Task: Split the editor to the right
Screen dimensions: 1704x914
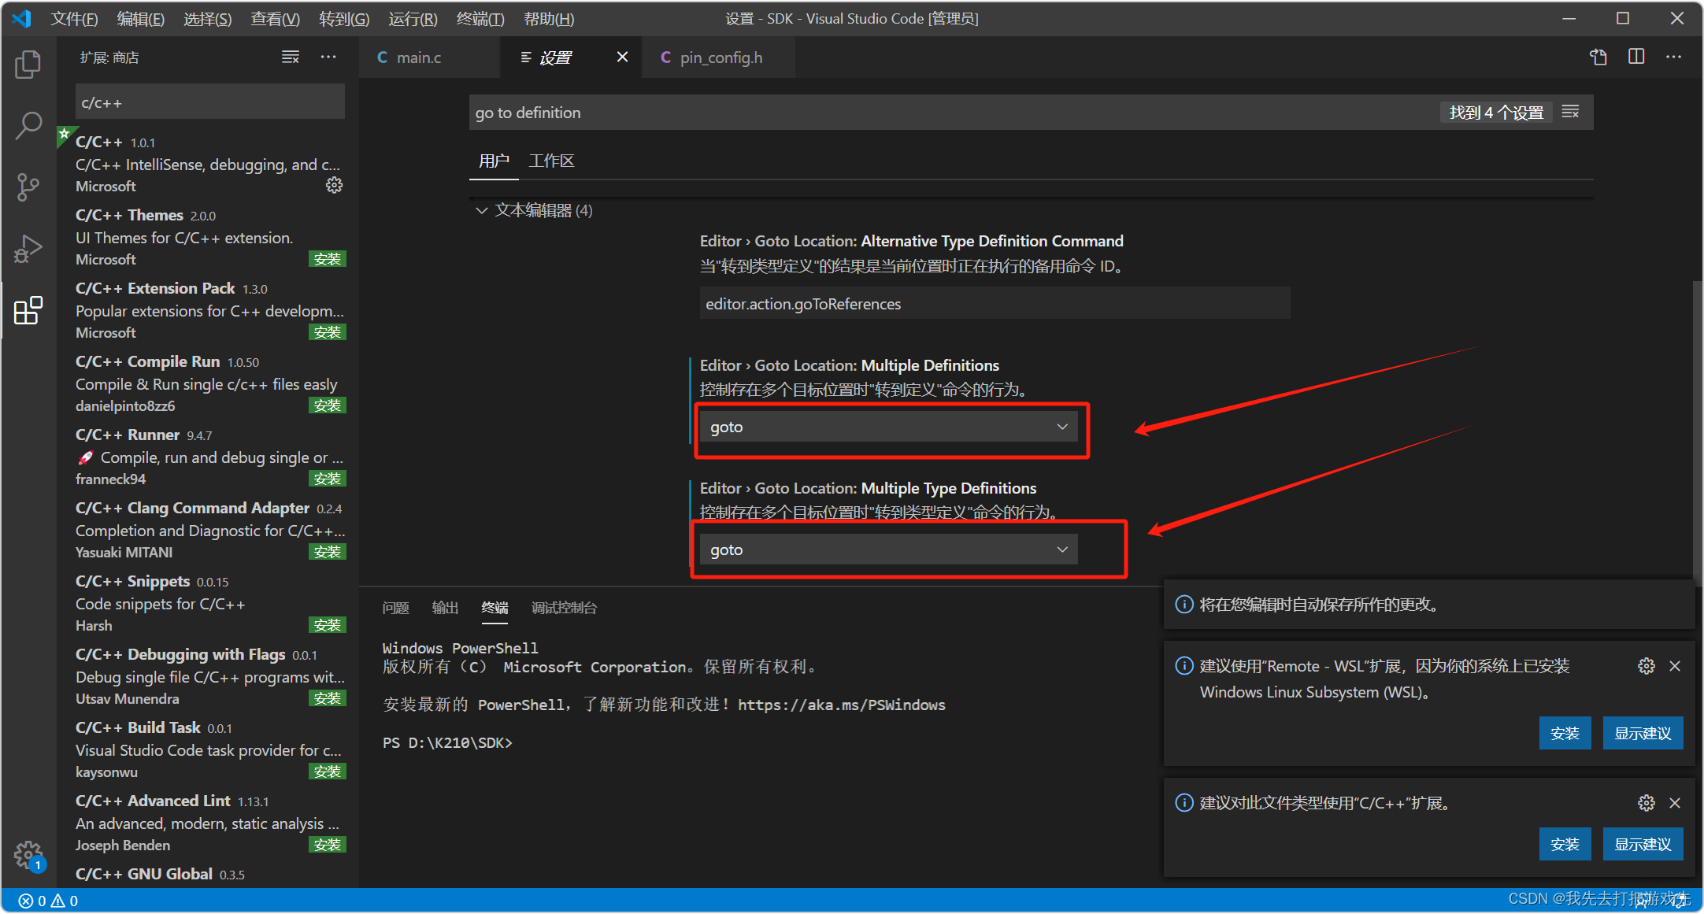Action: 1636,57
